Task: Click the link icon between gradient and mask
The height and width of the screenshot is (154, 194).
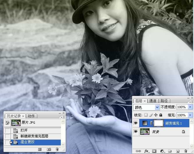Action: click(151, 123)
